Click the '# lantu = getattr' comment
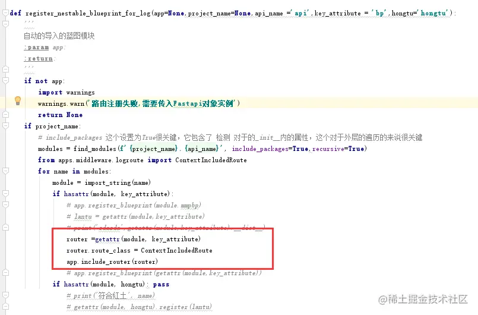 [x=135, y=216]
